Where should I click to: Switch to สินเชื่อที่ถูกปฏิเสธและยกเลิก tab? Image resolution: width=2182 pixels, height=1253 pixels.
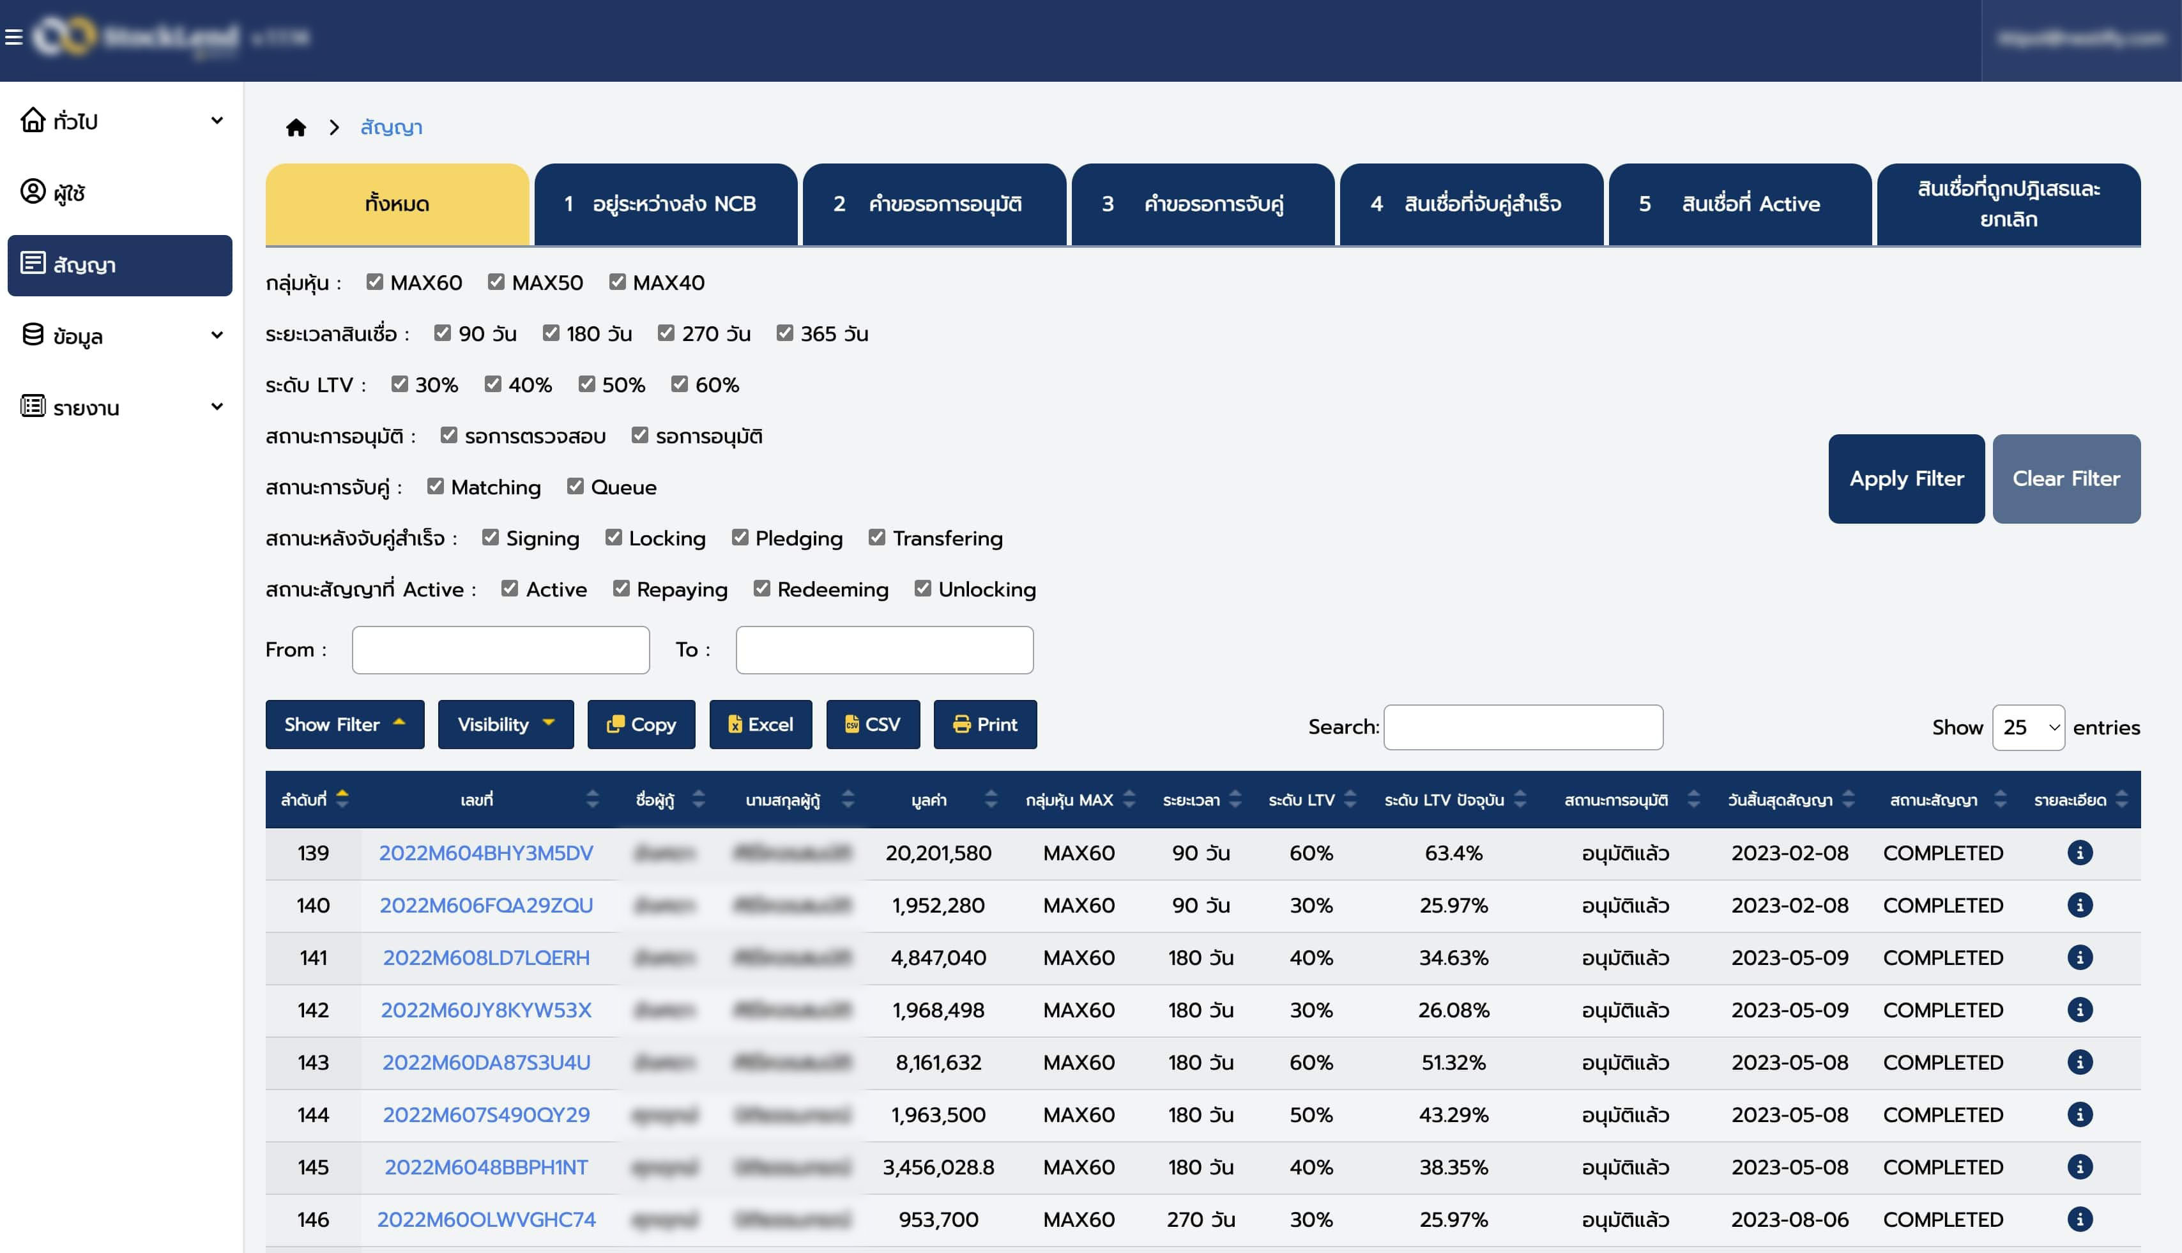click(x=2008, y=204)
